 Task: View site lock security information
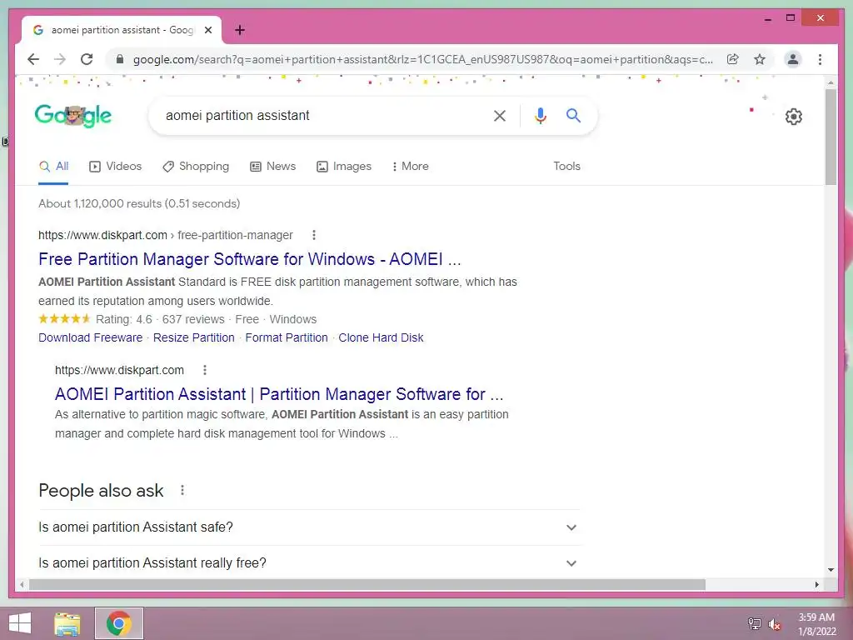[120, 59]
